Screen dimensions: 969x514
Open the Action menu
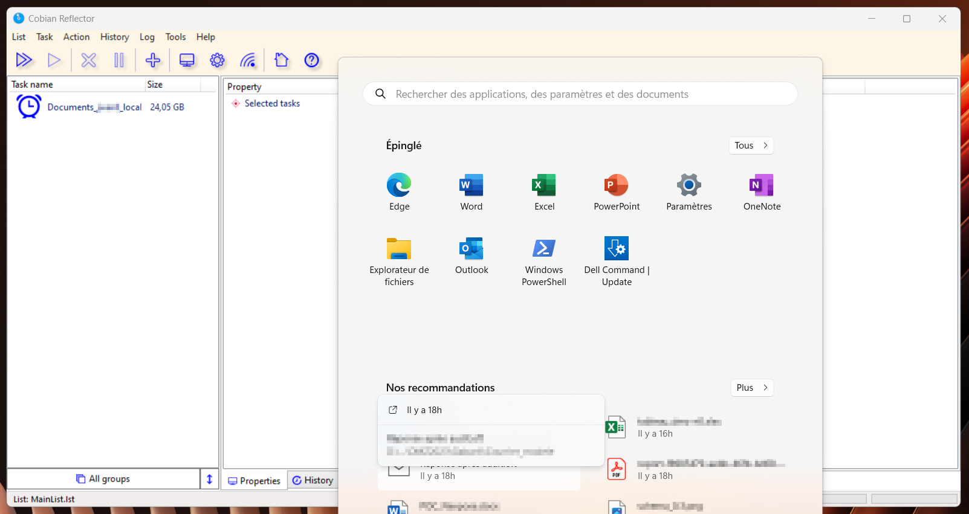tap(76, 37)
